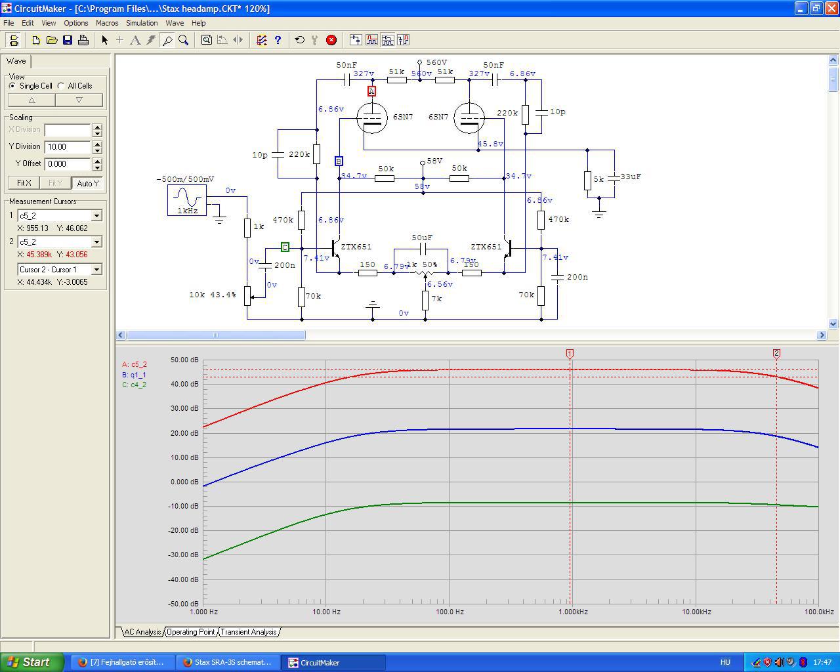The width and height of the screenshot is (840, 672).
Task: Open the Print icon in toolbar
Action: (x=83, y=40)
